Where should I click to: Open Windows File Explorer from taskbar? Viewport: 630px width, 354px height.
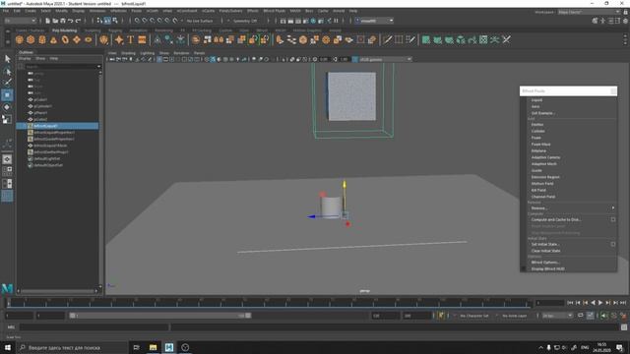[153, 347]
